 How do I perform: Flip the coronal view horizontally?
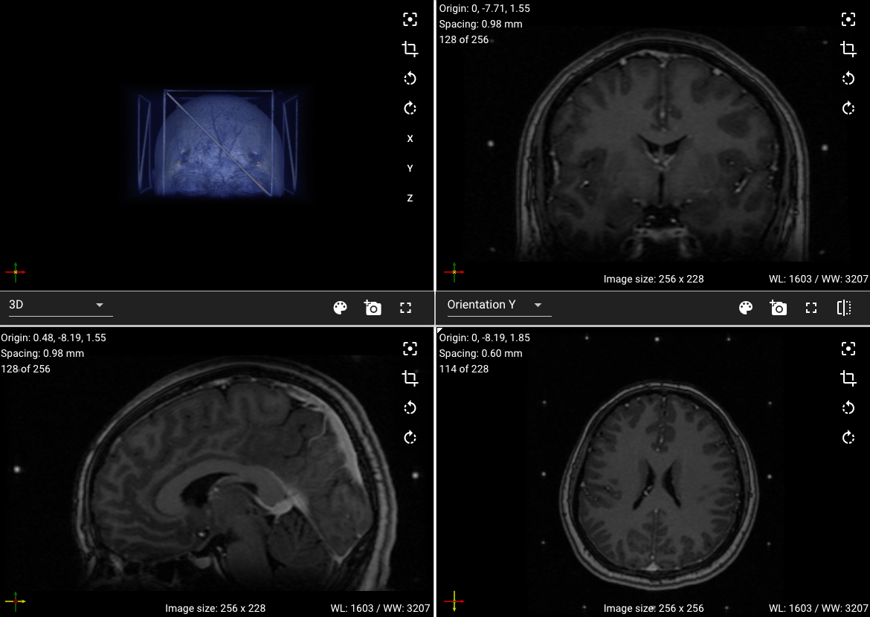pyautogui.click(x=844, y=307)
